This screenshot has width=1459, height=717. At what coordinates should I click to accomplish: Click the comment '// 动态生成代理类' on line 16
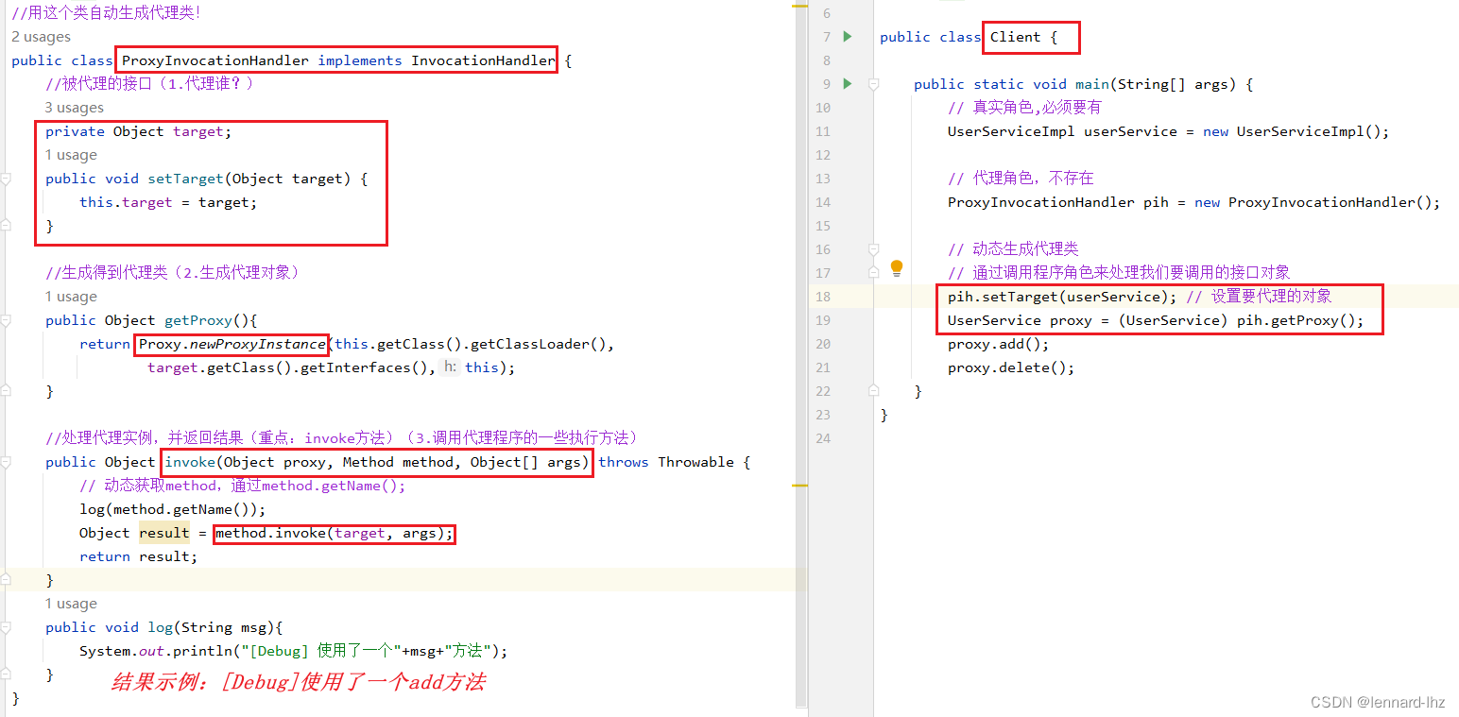point(1013,249)
